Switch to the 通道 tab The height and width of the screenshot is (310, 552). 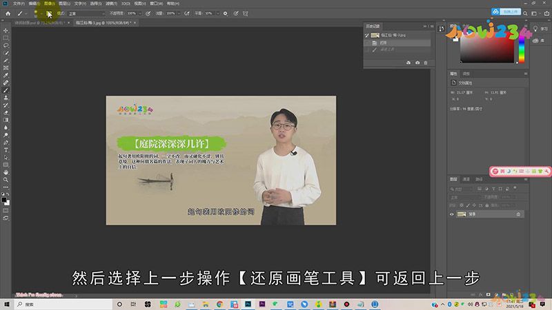point(466,179)
